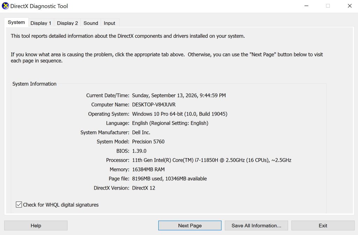This screenshot has width=358, height=235.
Task: Click the date value 'Sunday, September 13, 2026'
Action: pyautogui.click(x=165, y=95)
